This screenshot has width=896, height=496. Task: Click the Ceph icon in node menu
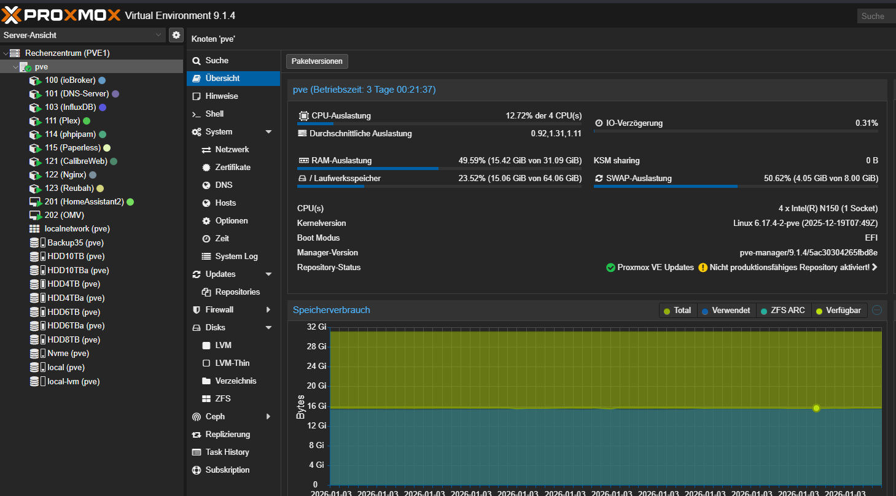[197, 417]
